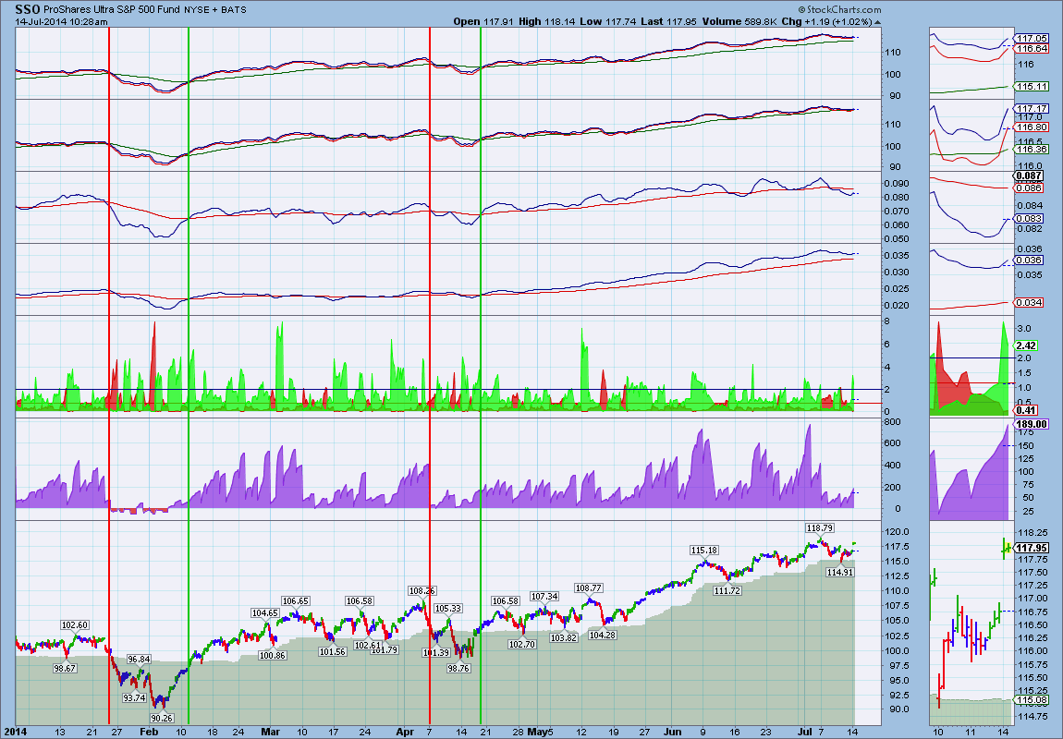Click the 98.76 price label

pyautogui.click(x=458, y=668)
